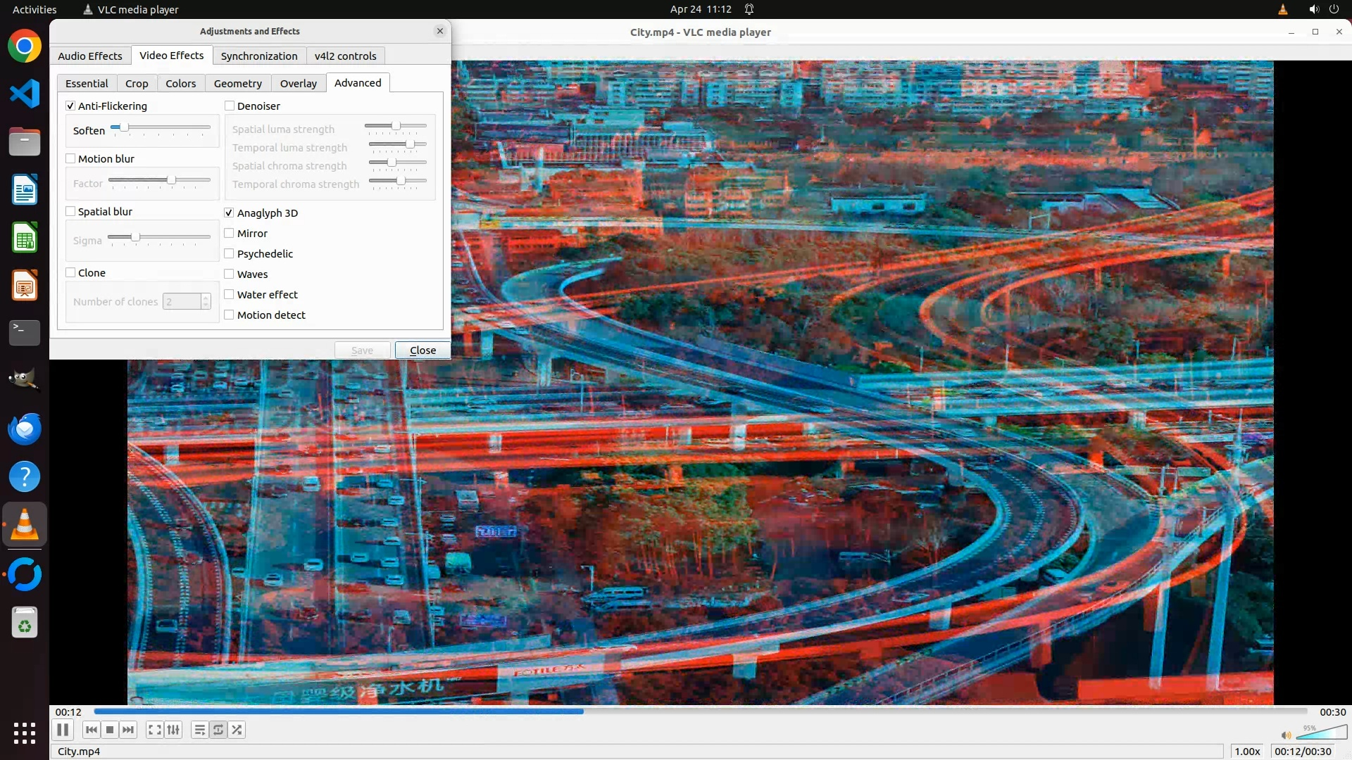Open the Synchronization tab
1352x760 pixels.
(258, 56)
